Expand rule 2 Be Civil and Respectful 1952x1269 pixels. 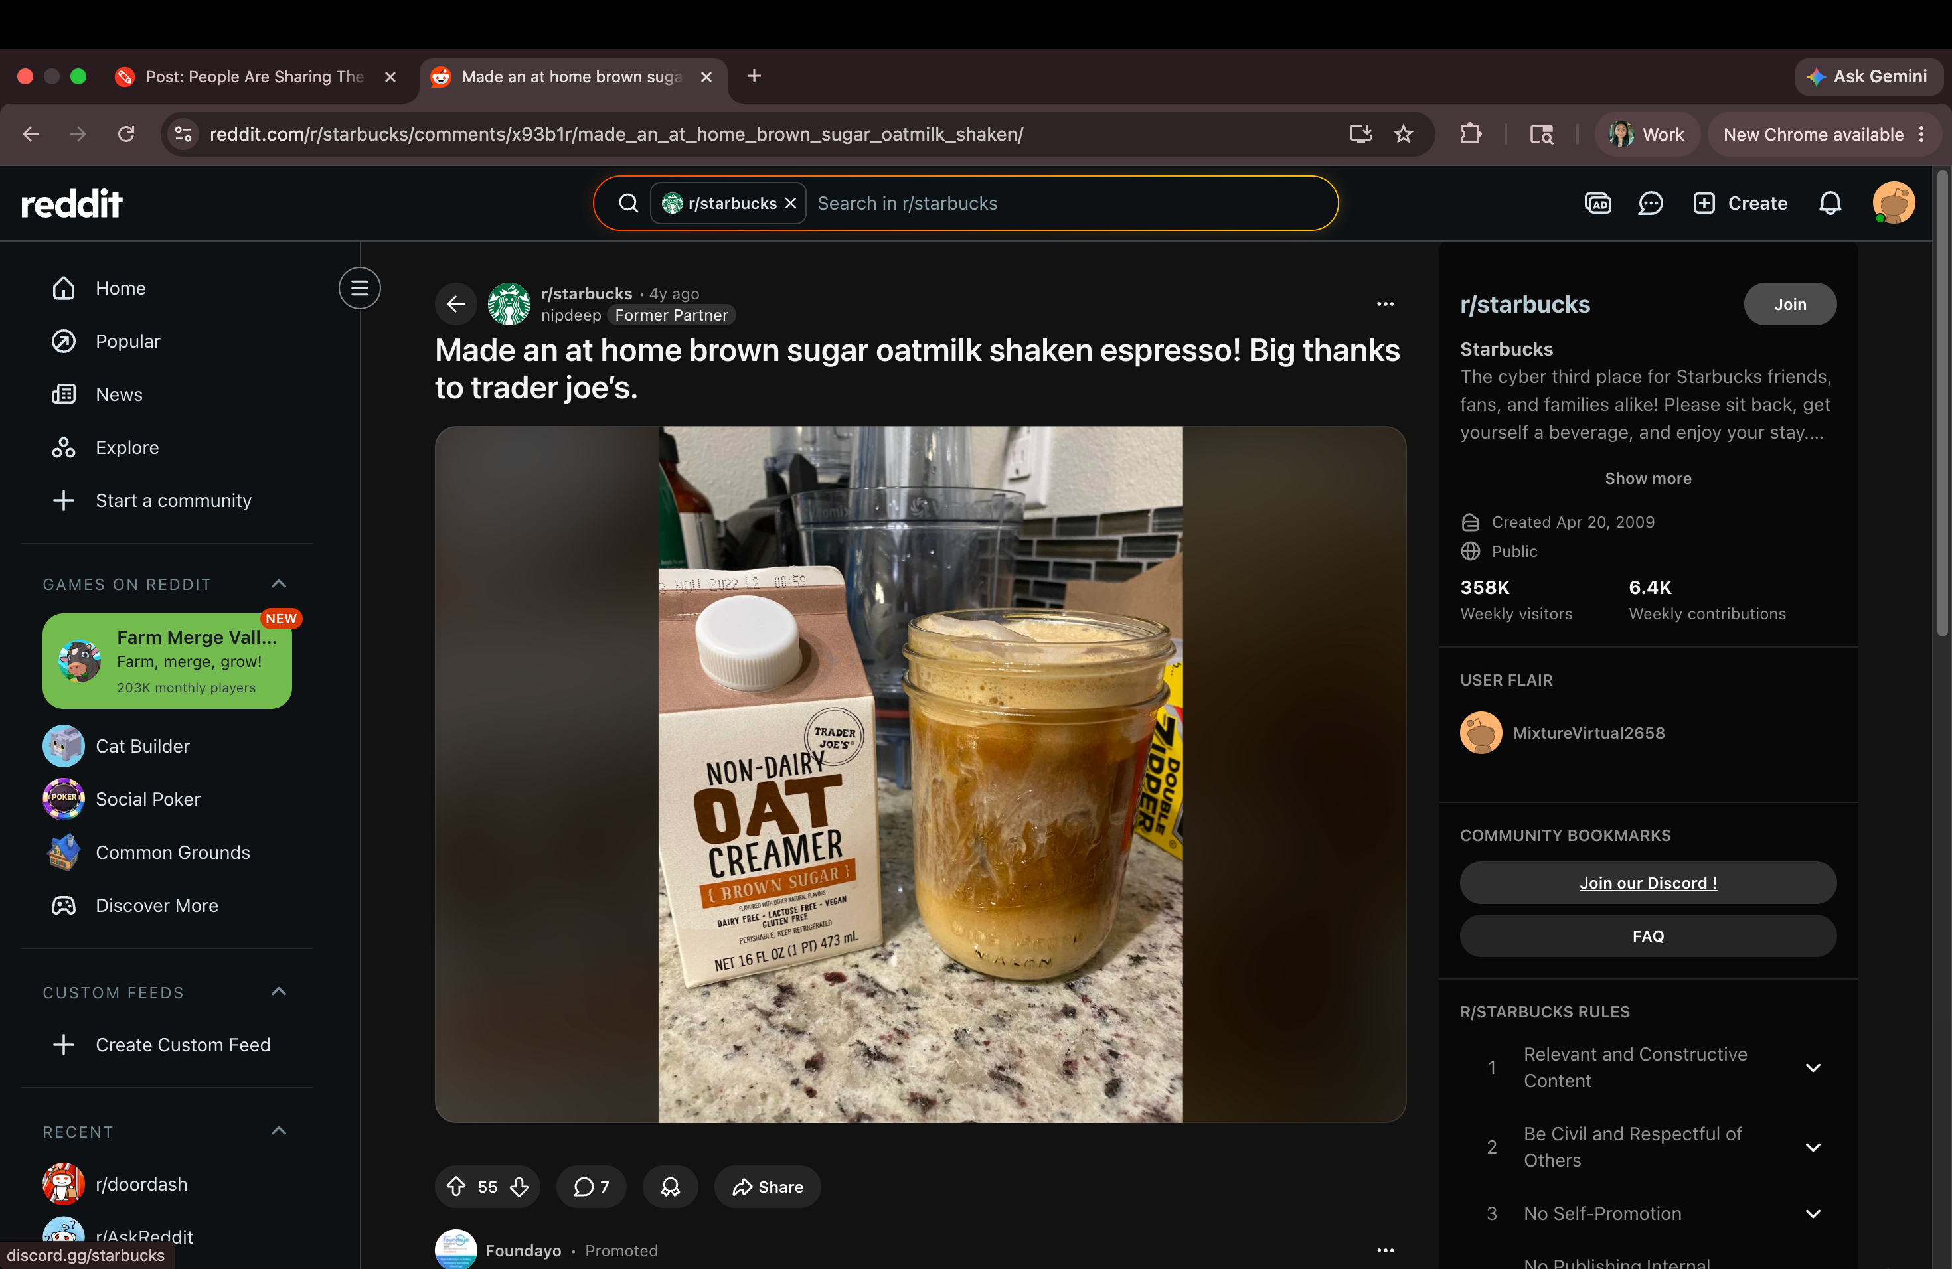pyautogui.click(x=1813, y=1147)
